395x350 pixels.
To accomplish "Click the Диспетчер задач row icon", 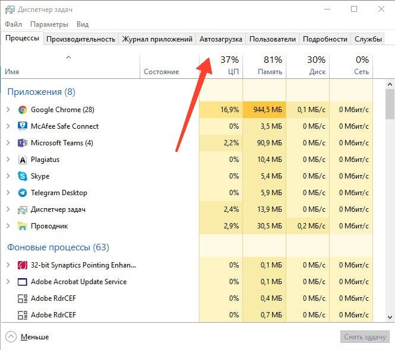I will (x=23, y=209).
